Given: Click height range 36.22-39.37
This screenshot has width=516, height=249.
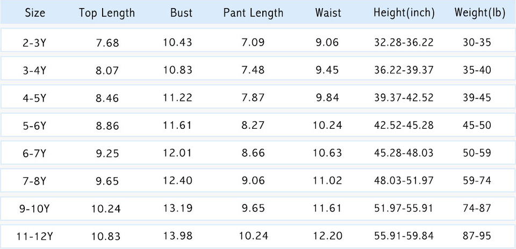Looking at the screenshot, I should point(404,70).
